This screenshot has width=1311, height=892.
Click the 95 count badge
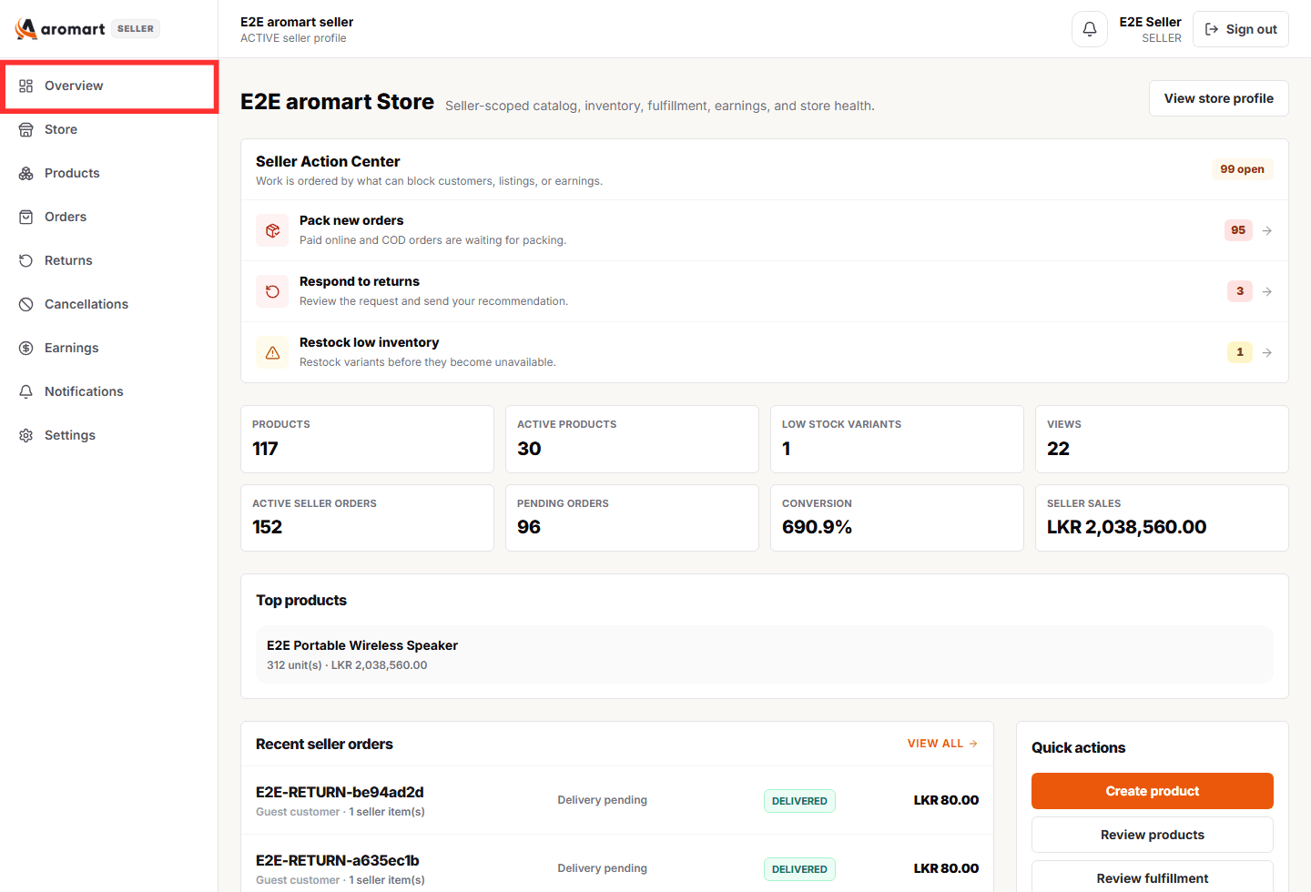tap(1238, 230)
